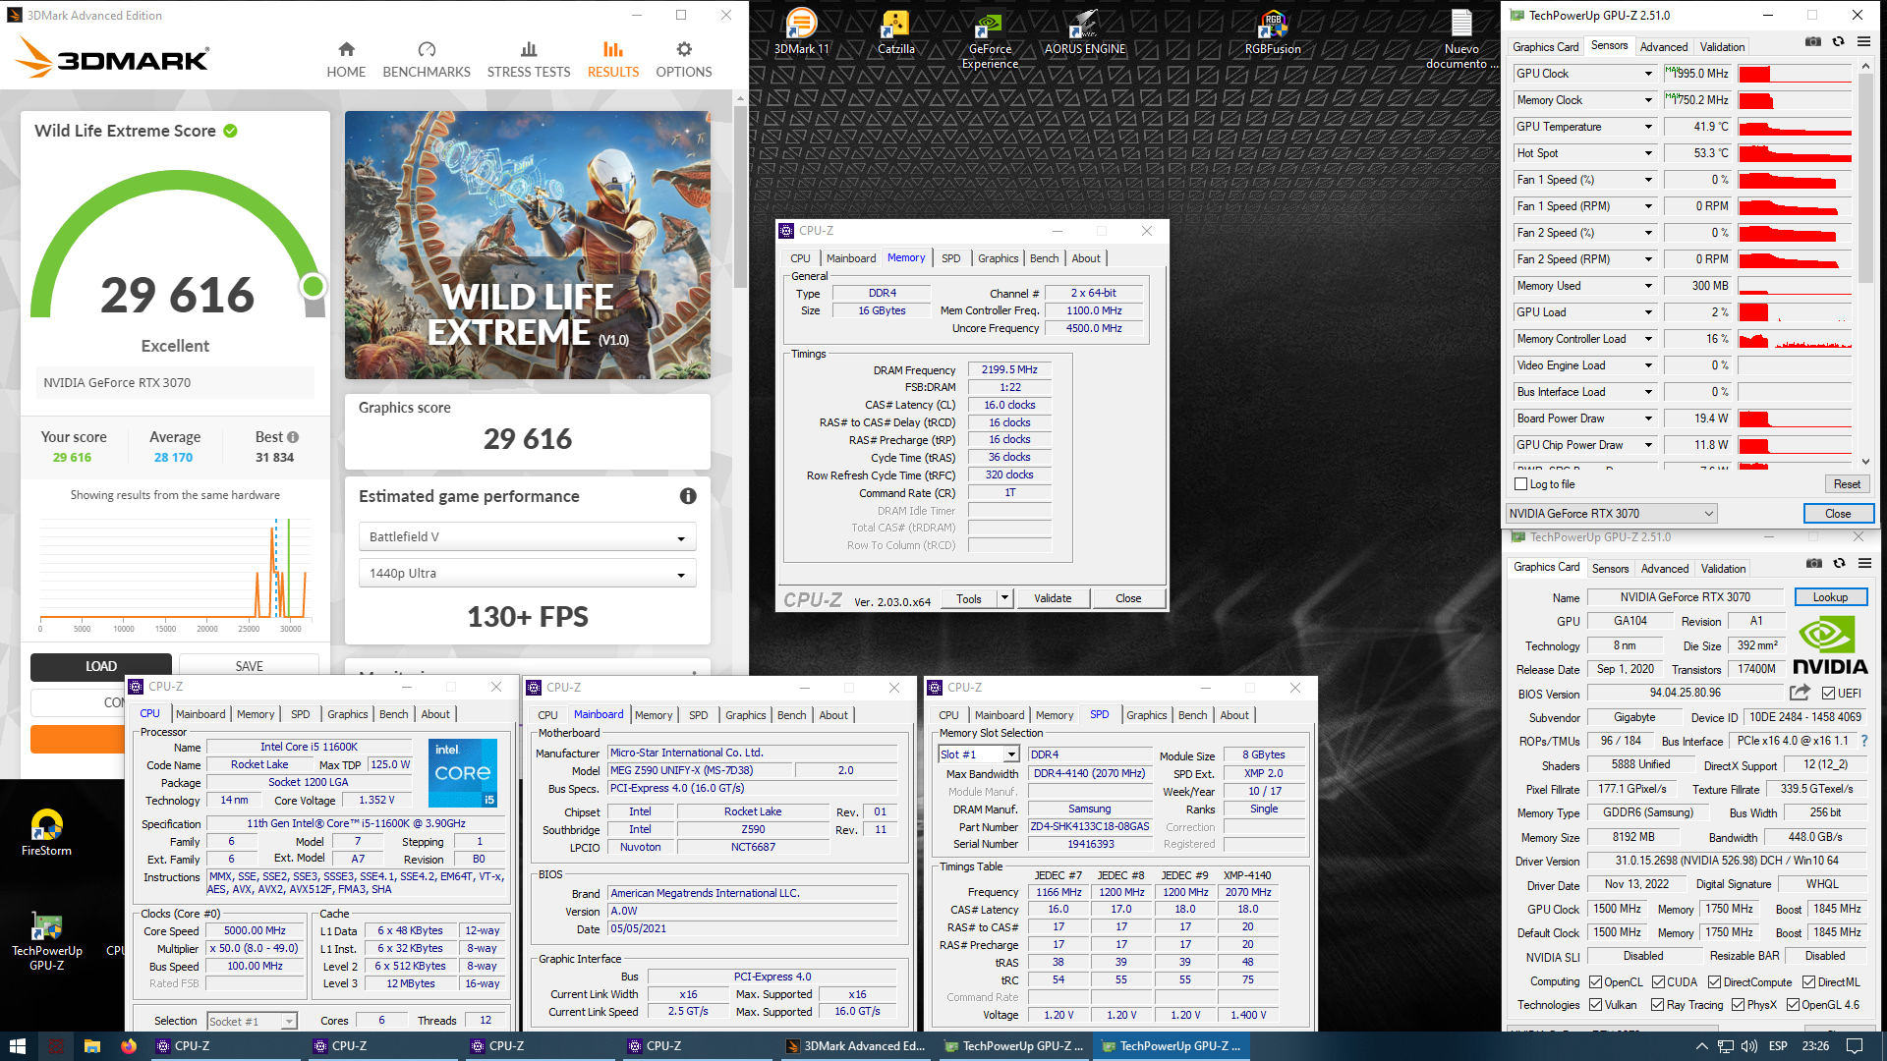Toggle DirectCompute checkbox
1887x1061 pixels.
[1715, 982]
